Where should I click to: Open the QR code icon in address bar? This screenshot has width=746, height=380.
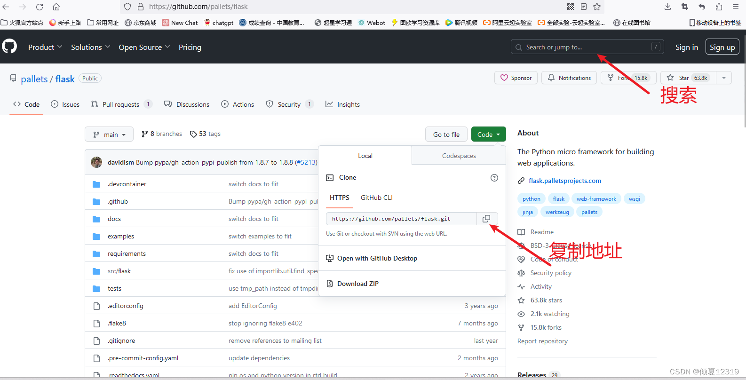click(571, 7)
